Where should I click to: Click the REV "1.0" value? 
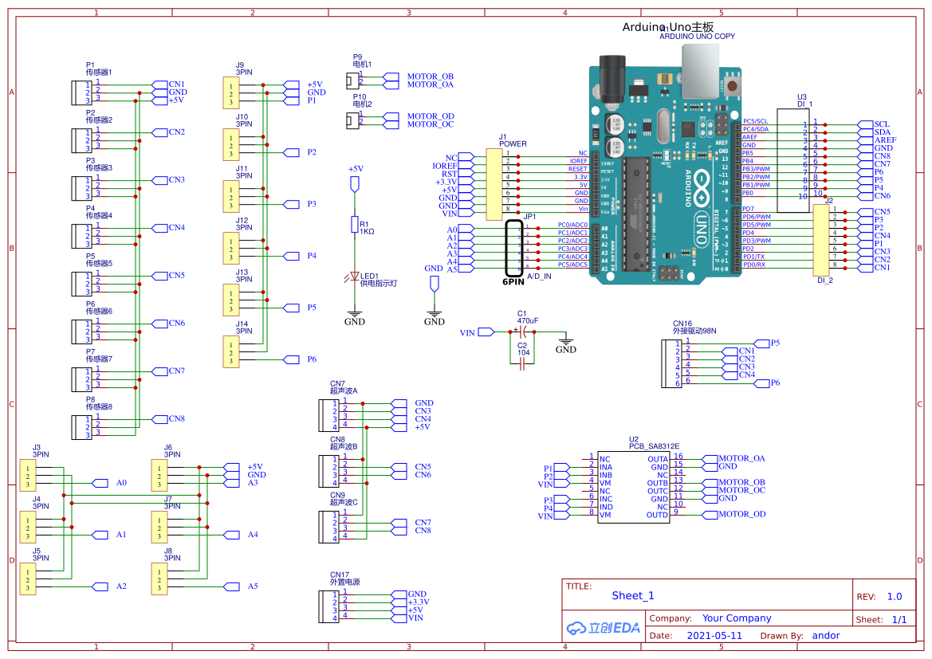pos(895,597)
